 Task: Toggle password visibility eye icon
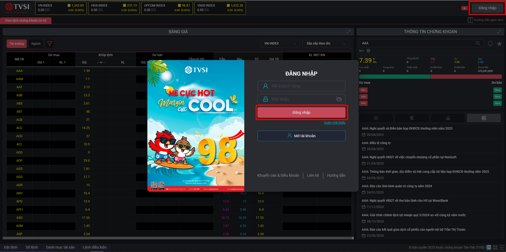(x=339, y=99)
